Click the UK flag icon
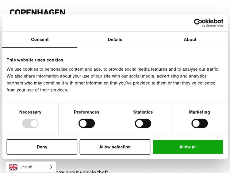Image resolution: width=230 pixels, height=173 pixels. coord(13,167)
